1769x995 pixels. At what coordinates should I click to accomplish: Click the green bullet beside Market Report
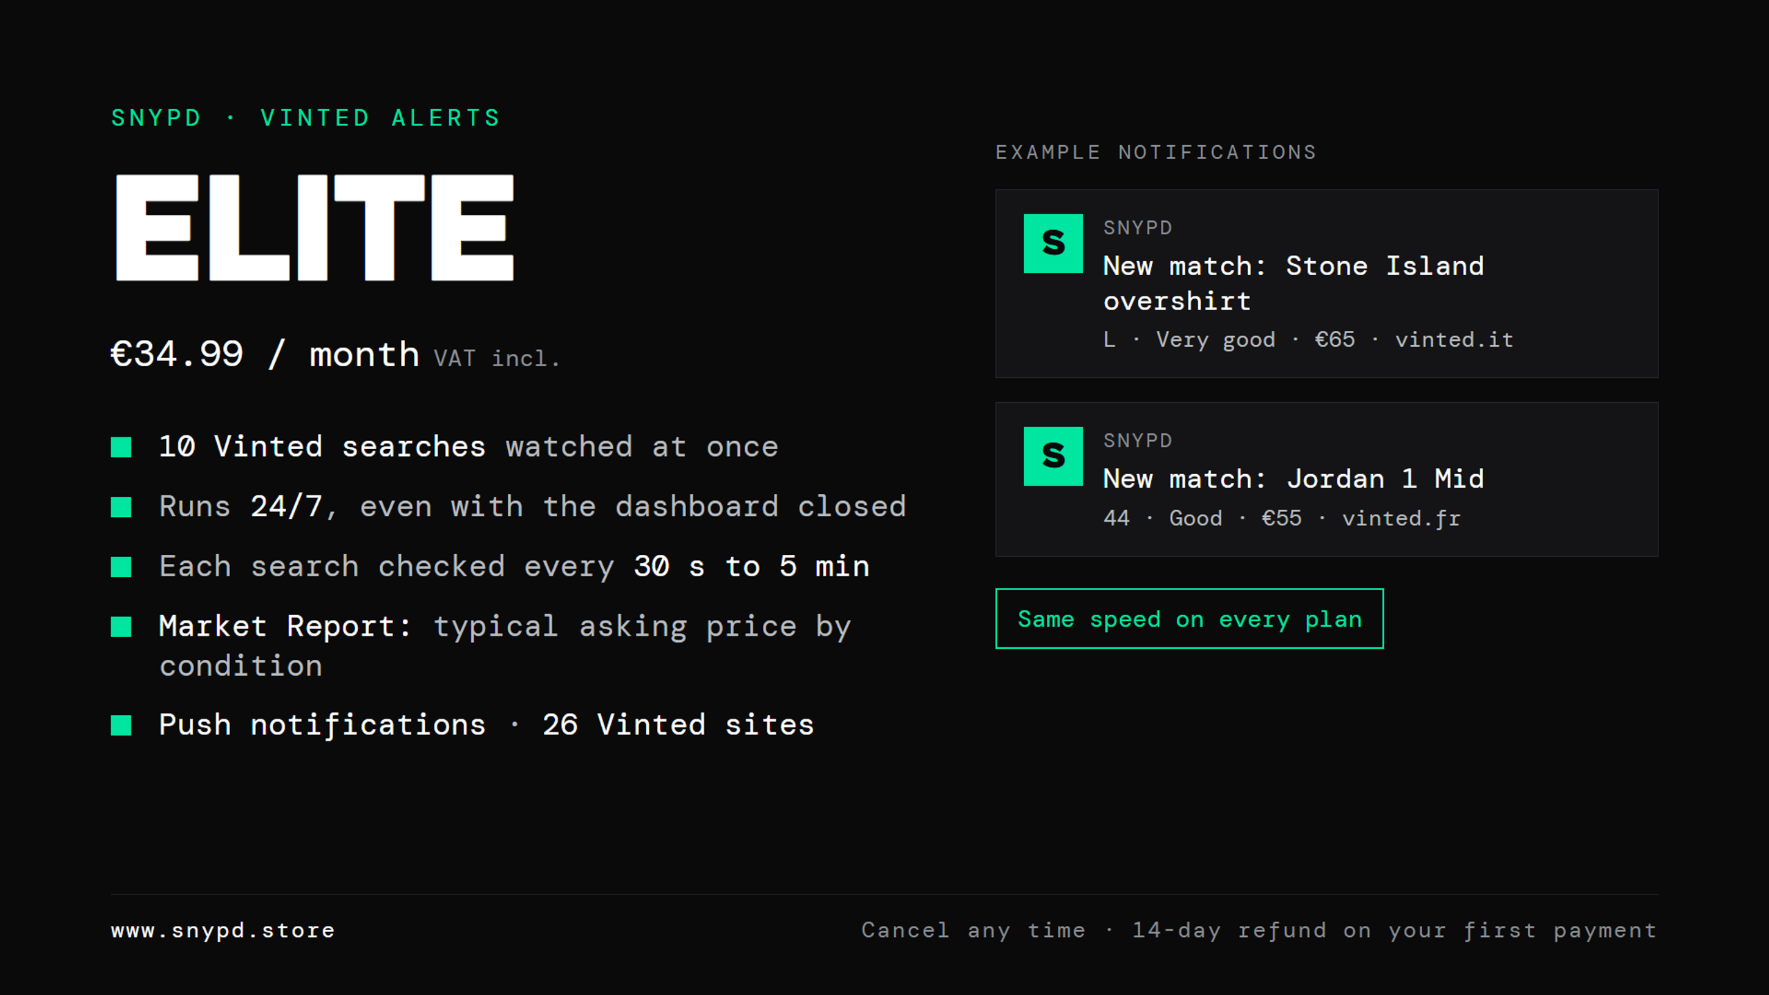(x=121, y=627)
